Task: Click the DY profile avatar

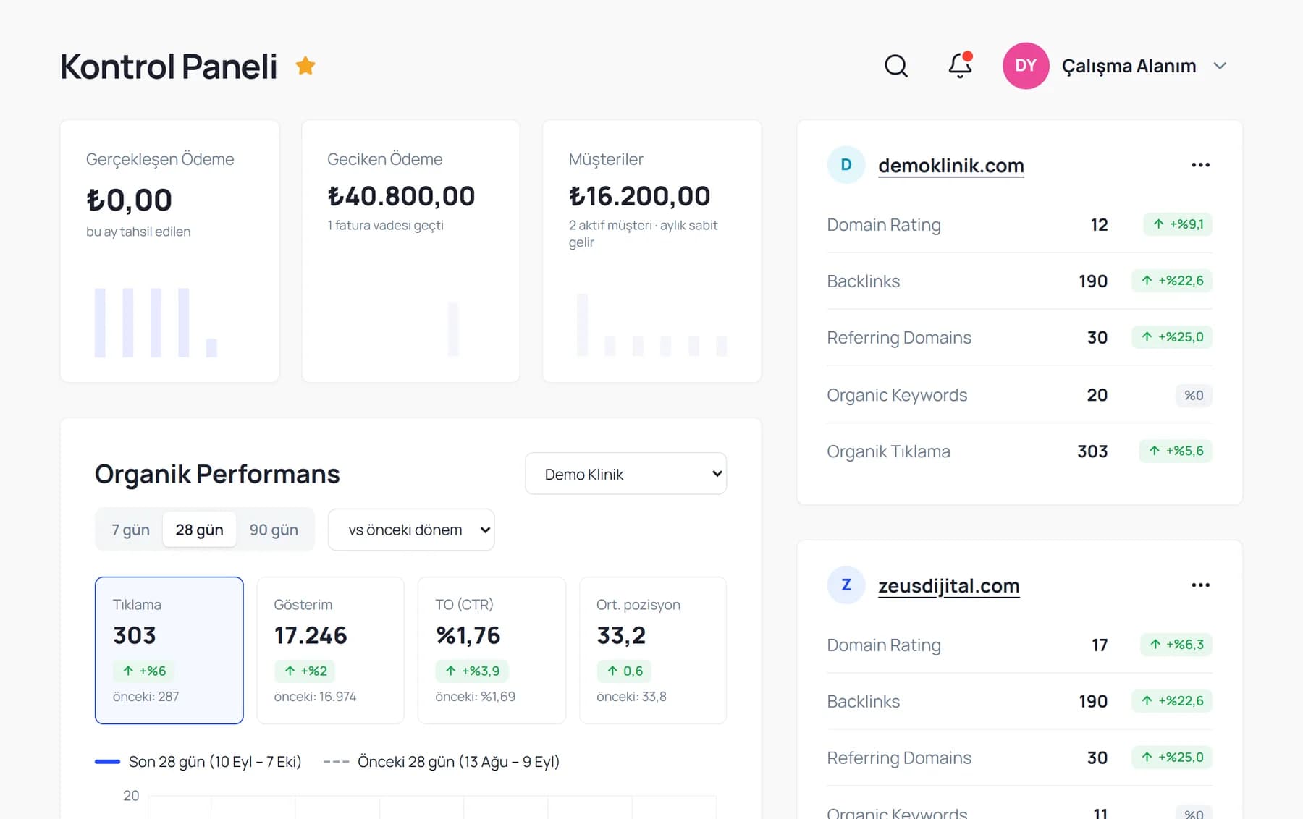Action: pyautogui.click(x=1026, y=66)
